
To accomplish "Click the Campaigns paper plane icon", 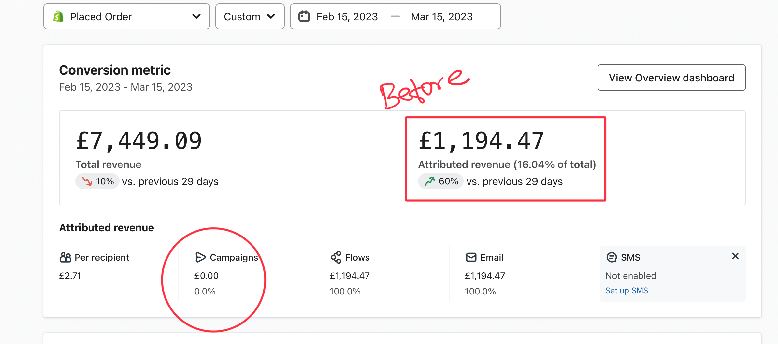I will tap(200, 257).
